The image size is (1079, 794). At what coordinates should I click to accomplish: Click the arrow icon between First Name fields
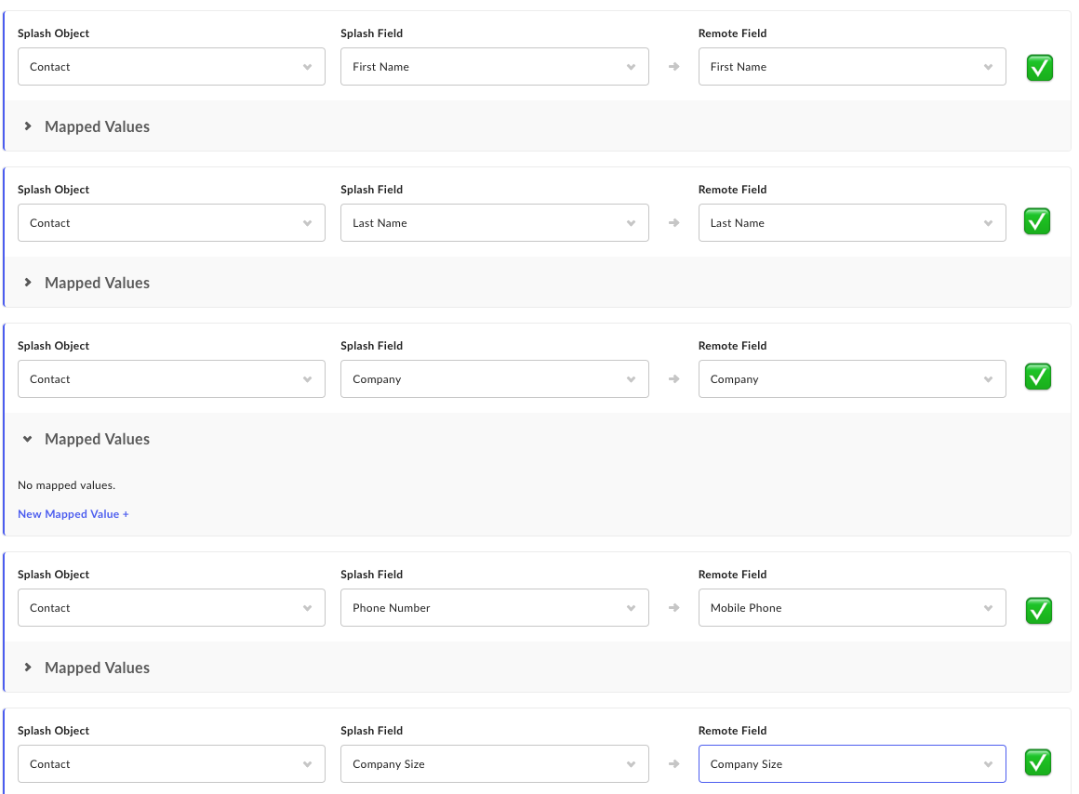(673, 67)
